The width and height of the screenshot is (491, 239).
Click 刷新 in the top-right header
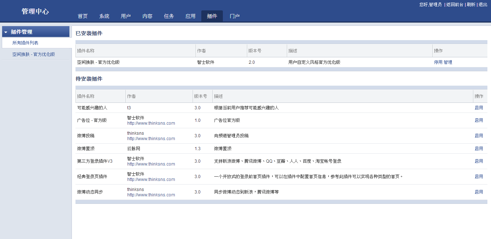(471, 5)
